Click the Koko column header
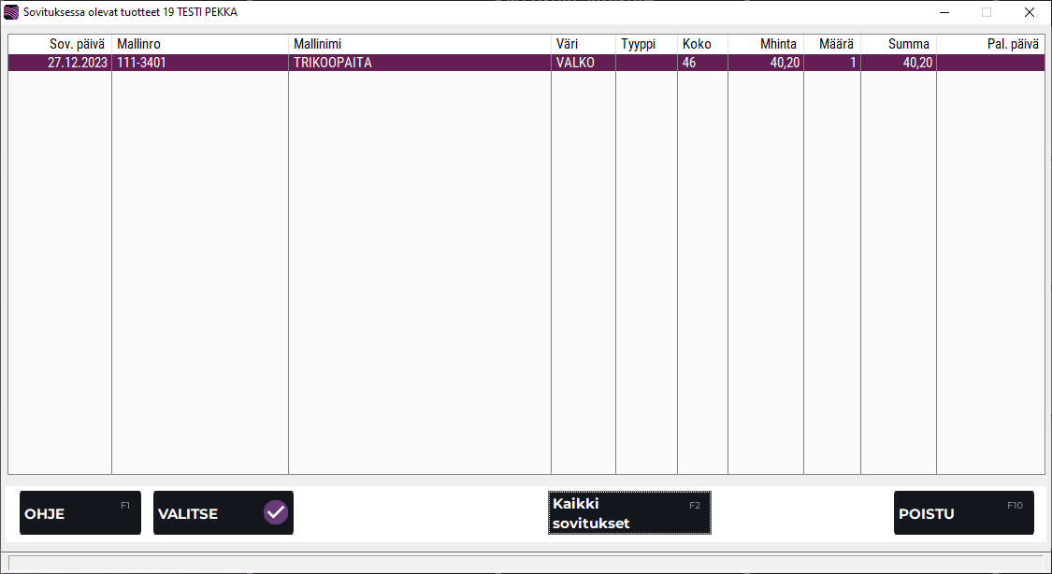 click(702, 44)
